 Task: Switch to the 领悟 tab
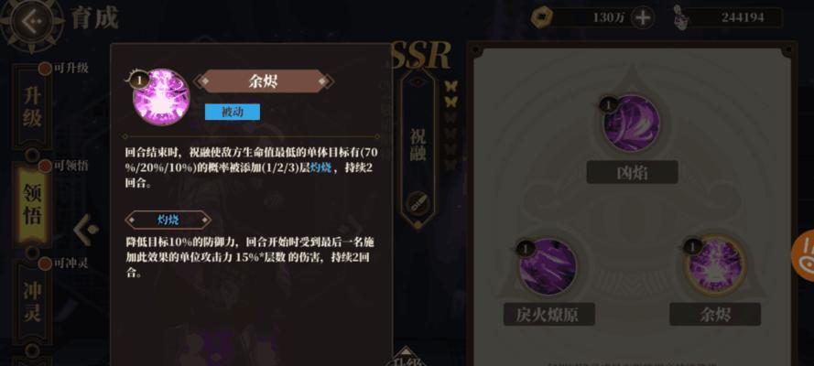[x=32, y=206]
